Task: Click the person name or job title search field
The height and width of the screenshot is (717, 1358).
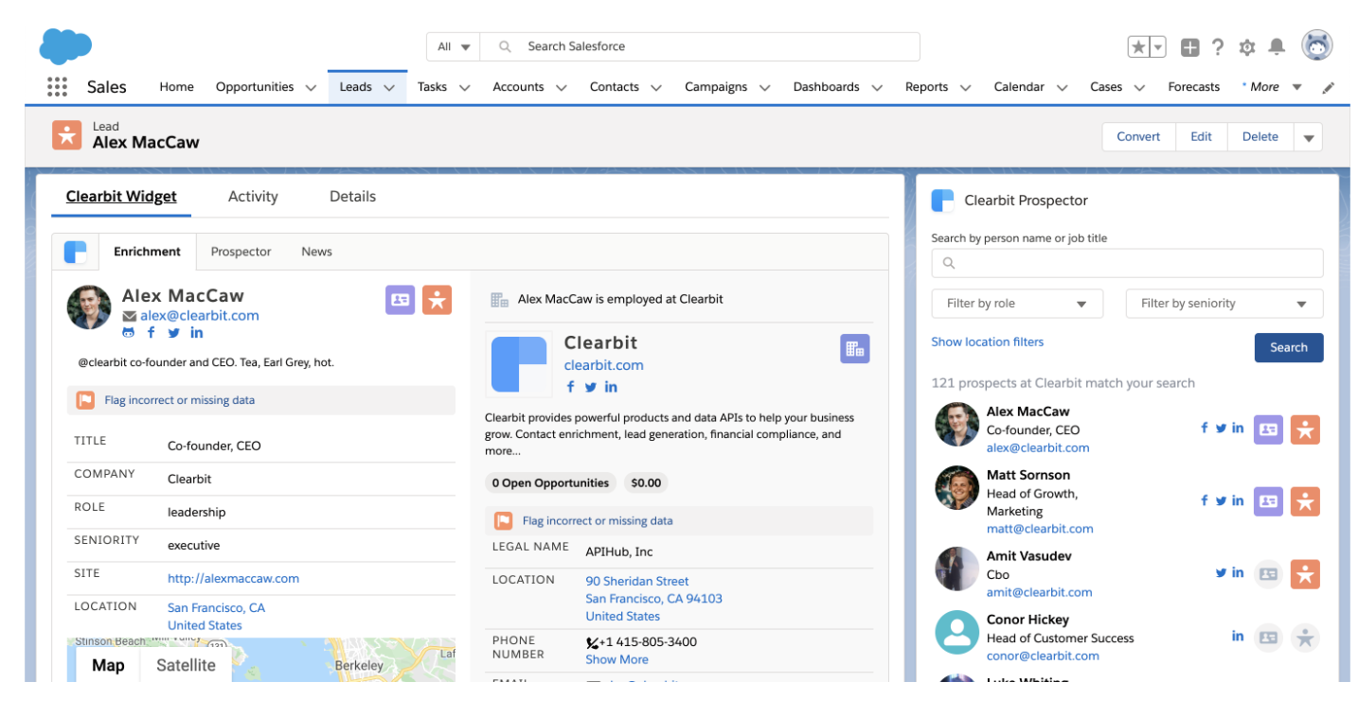Action: 1127,263
